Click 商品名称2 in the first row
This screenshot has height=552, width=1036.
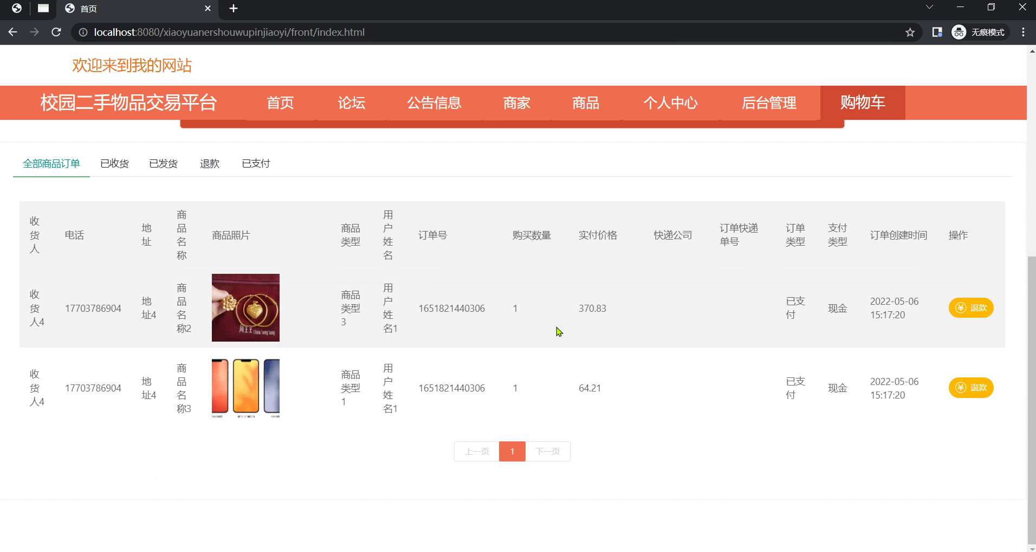pos(184,308)
